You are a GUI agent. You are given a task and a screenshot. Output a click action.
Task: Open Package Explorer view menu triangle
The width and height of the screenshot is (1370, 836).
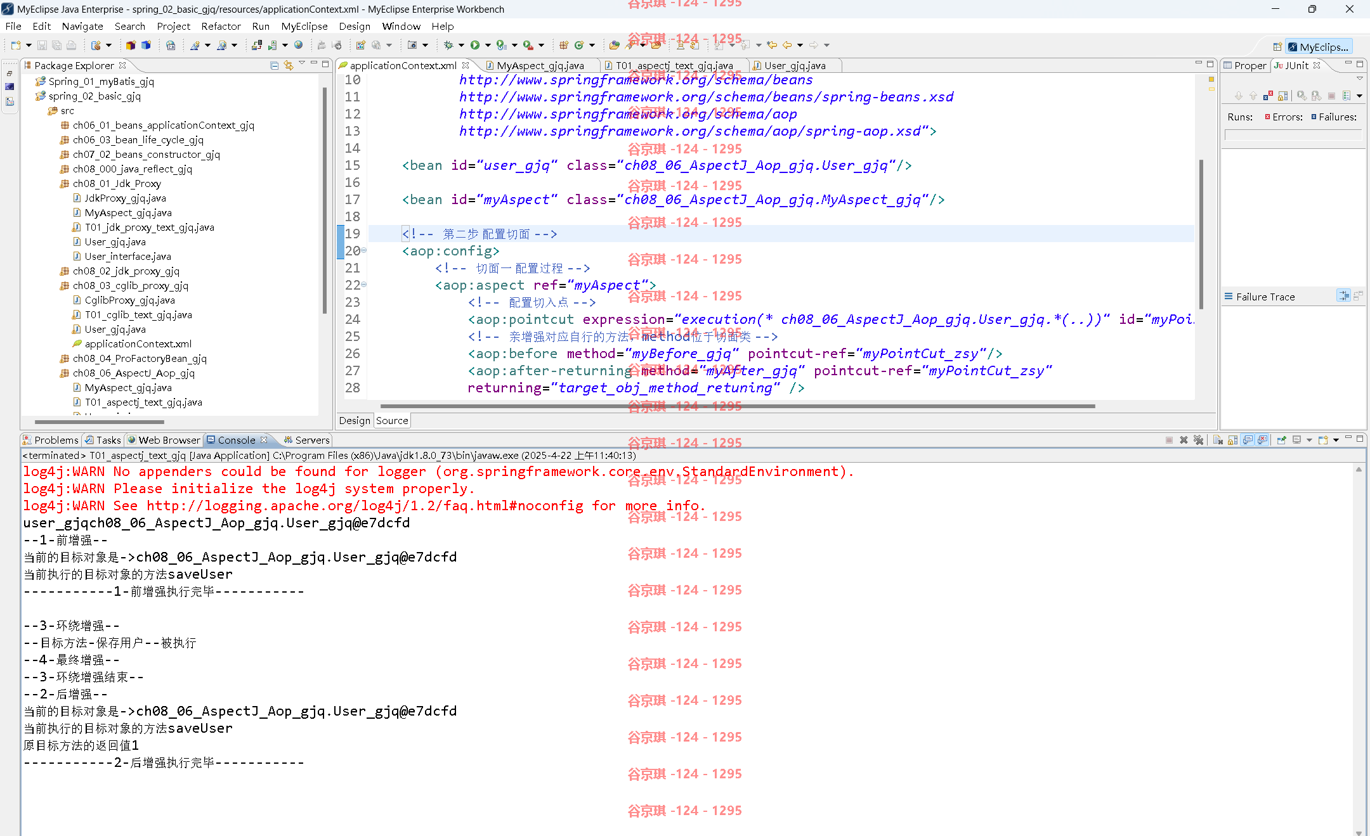[x=302, y=64]
